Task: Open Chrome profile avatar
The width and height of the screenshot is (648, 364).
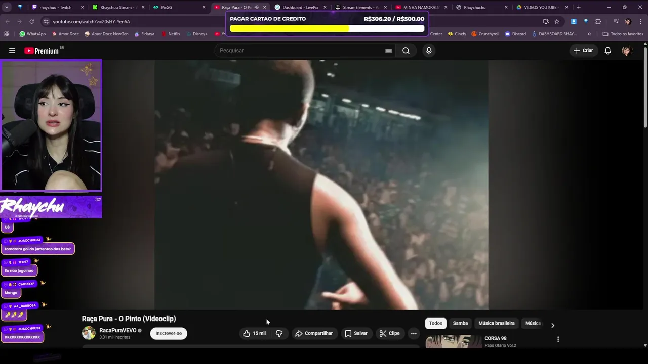Action: [x=628, y=21]
